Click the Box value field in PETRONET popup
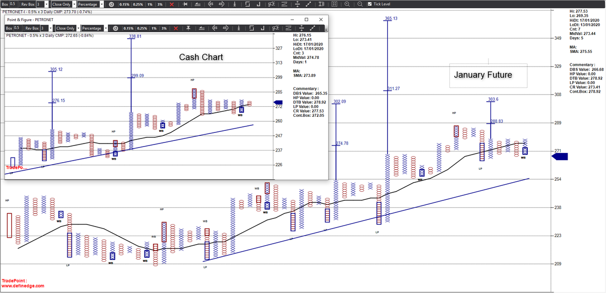 click(x=18, y=28)
